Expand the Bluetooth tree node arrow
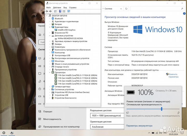The height and width of the screenshot is (136, 187). pyautogui.click(x=50, y=18)
